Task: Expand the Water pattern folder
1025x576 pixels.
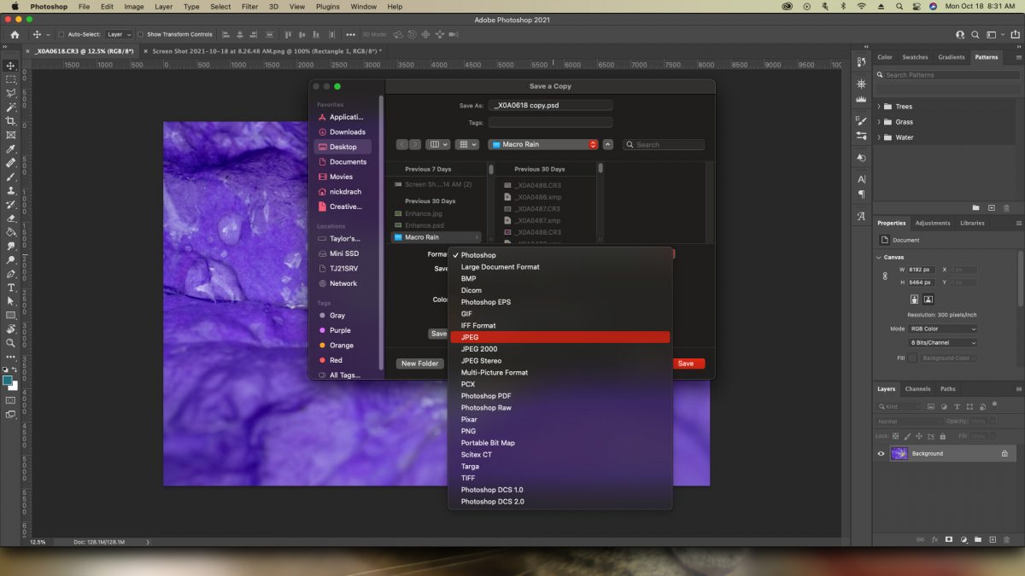Action: click(879, 137)
